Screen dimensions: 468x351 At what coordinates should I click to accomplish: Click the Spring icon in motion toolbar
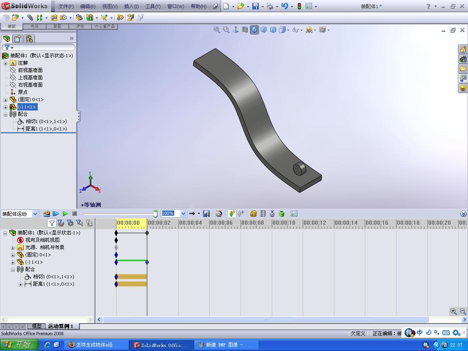[x=263, y=214]
